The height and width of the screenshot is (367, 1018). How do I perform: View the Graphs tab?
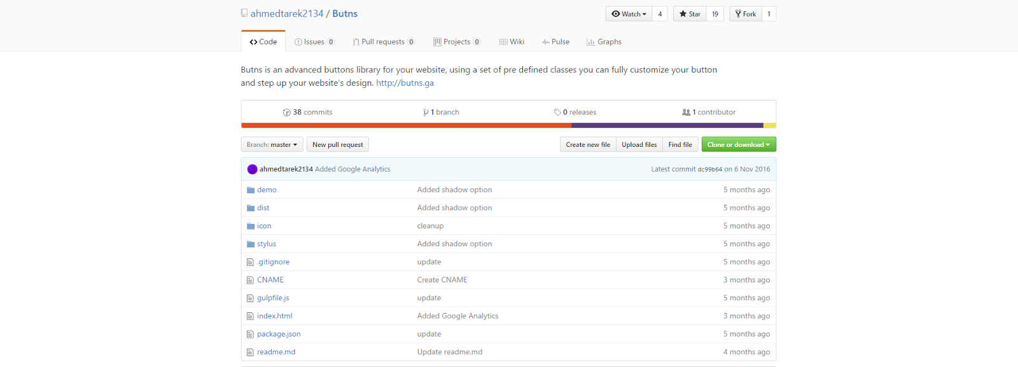[x=604, y=42]
